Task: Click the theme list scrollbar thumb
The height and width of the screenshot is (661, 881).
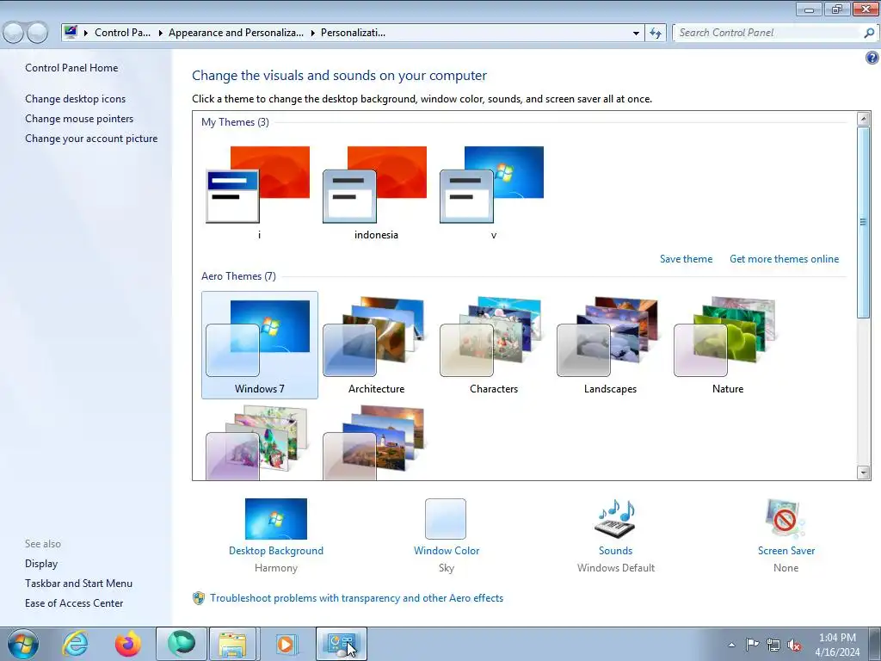Action: coord(864,222)
